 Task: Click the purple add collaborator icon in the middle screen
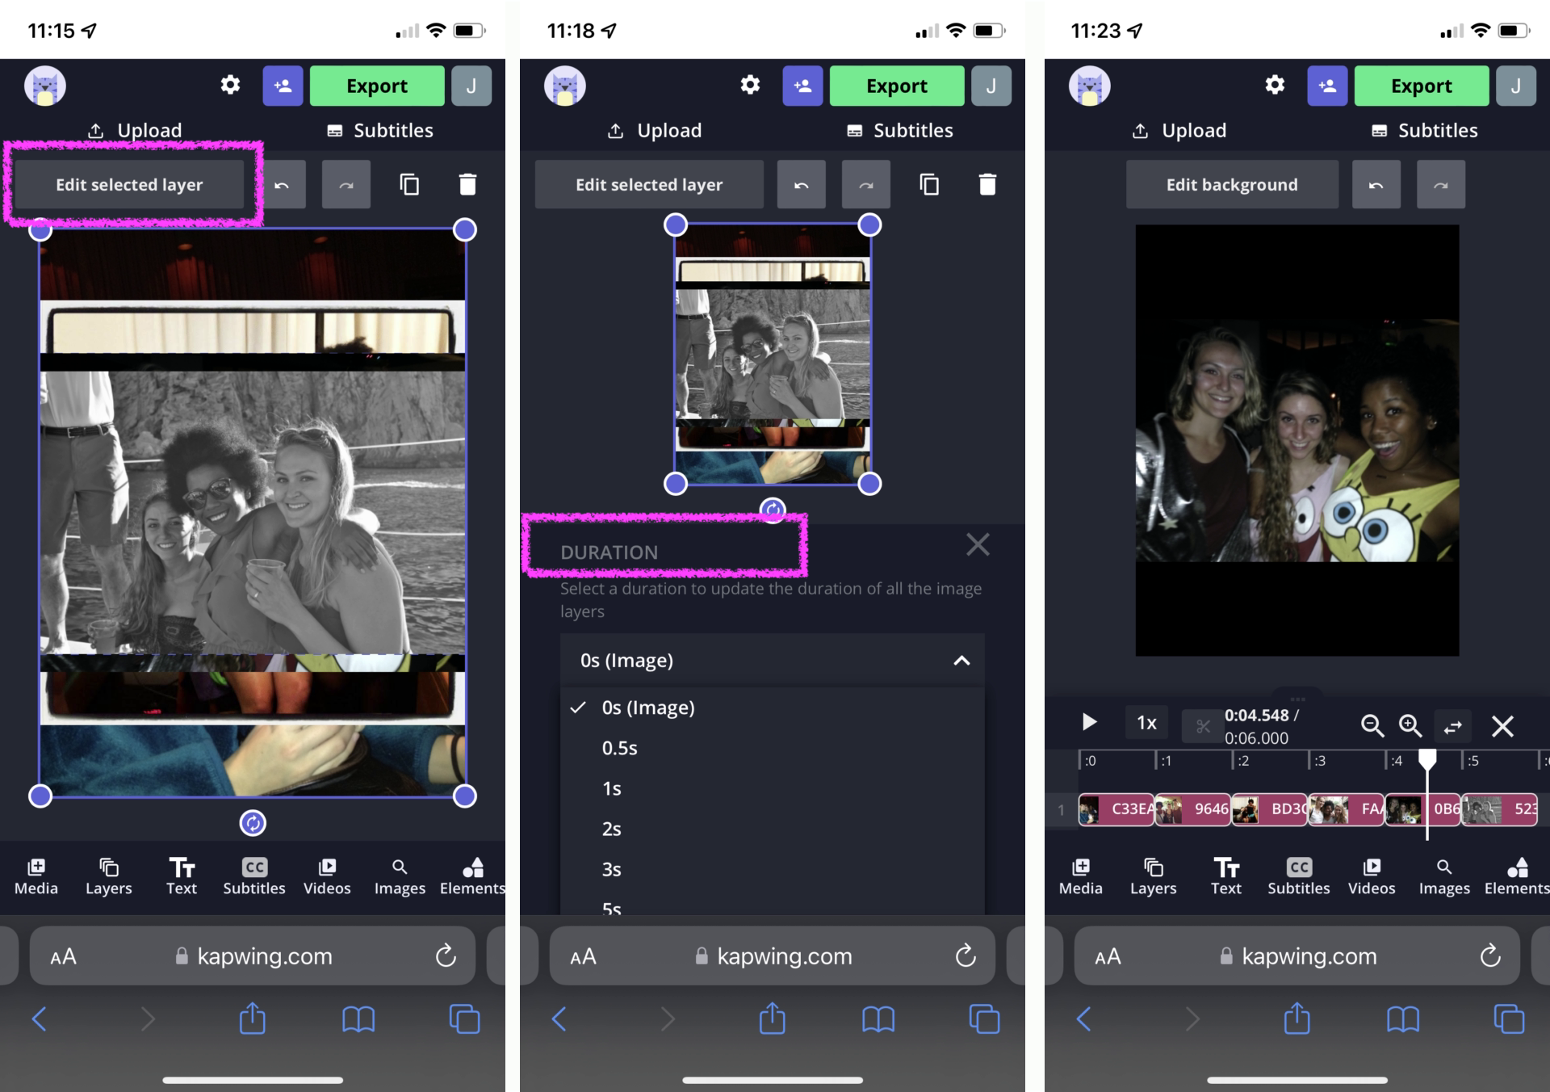click(802, 86)
